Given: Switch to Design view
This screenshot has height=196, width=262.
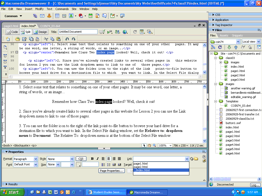Looking at the screenshot, I should [40, 32].
